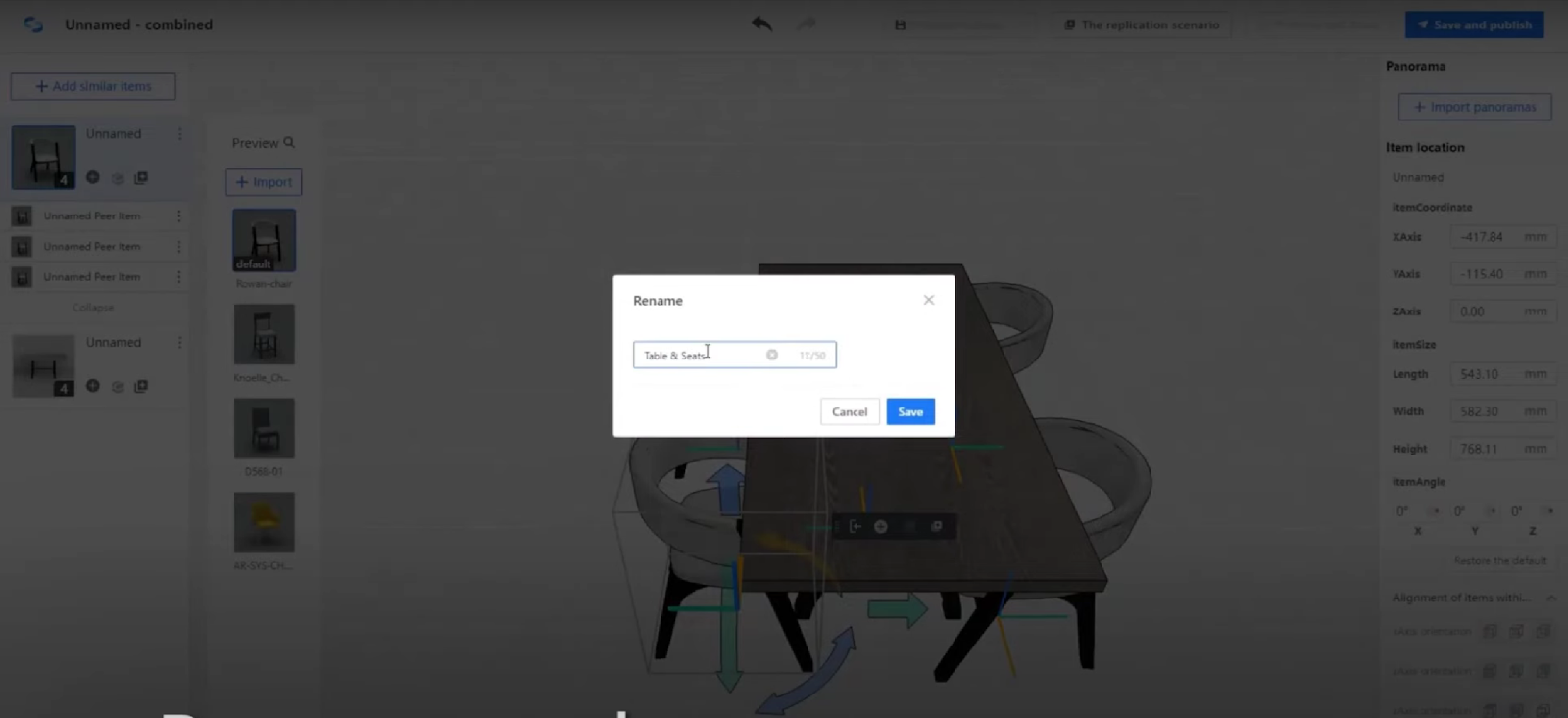
Task: Click the green rightward arrow gizmo
Action: coord(898,610)
